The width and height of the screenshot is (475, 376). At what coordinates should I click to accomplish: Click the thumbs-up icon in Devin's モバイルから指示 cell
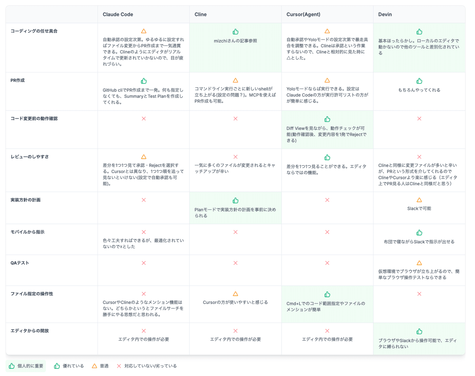point(419,232)
